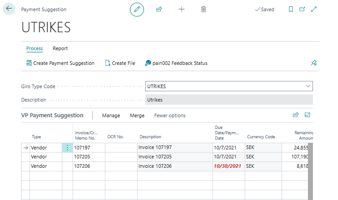Click Vendor type in 107206 row

46,166
